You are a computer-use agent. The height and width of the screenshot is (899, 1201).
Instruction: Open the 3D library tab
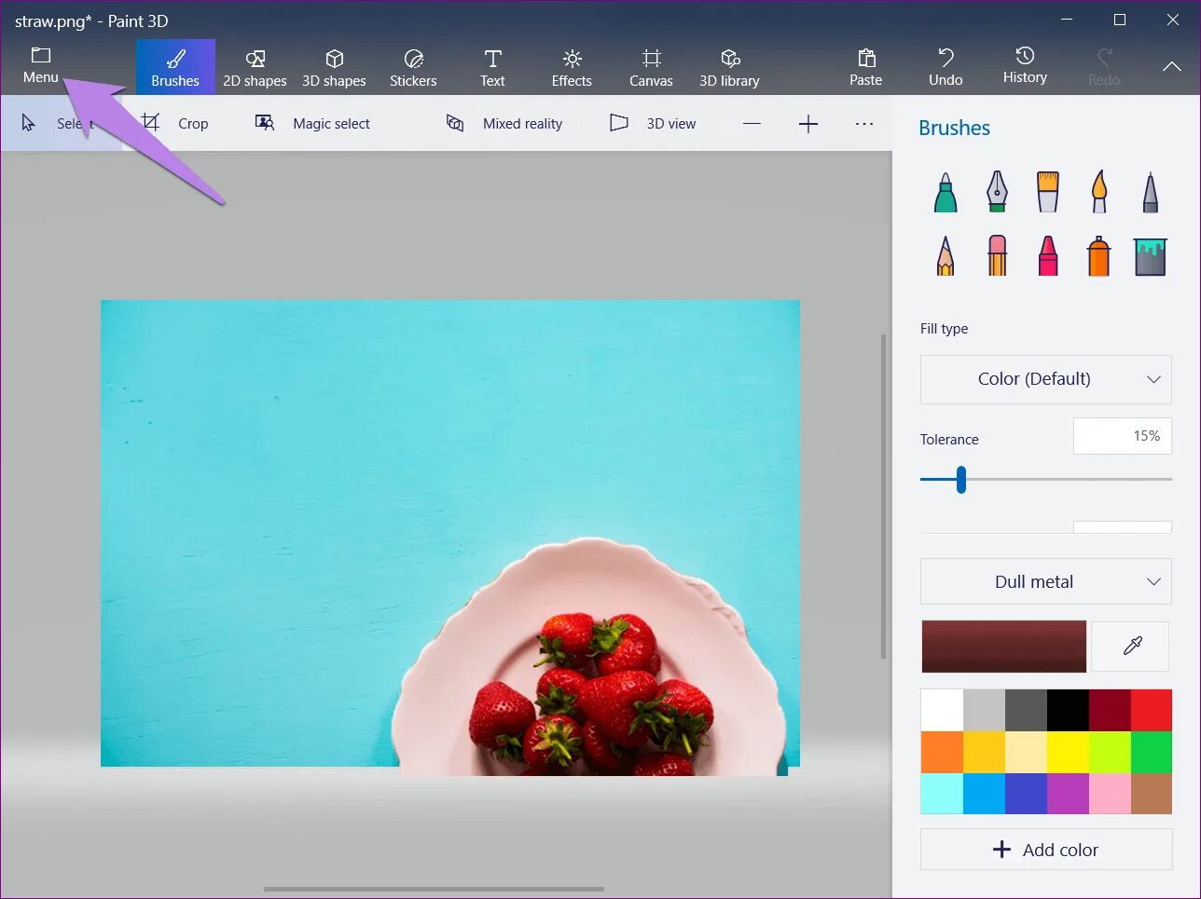(729, 67)
